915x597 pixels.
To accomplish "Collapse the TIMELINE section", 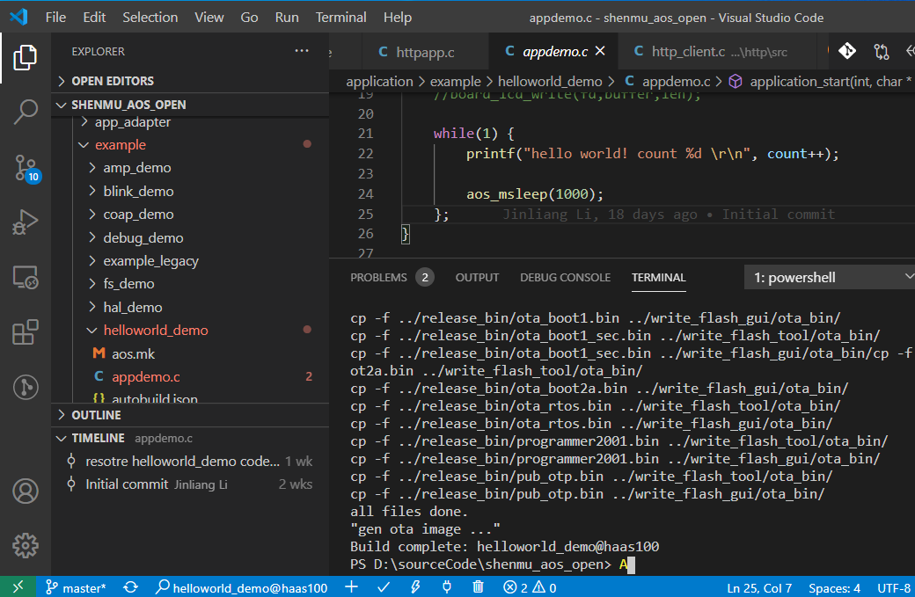I will coord(190,439).
